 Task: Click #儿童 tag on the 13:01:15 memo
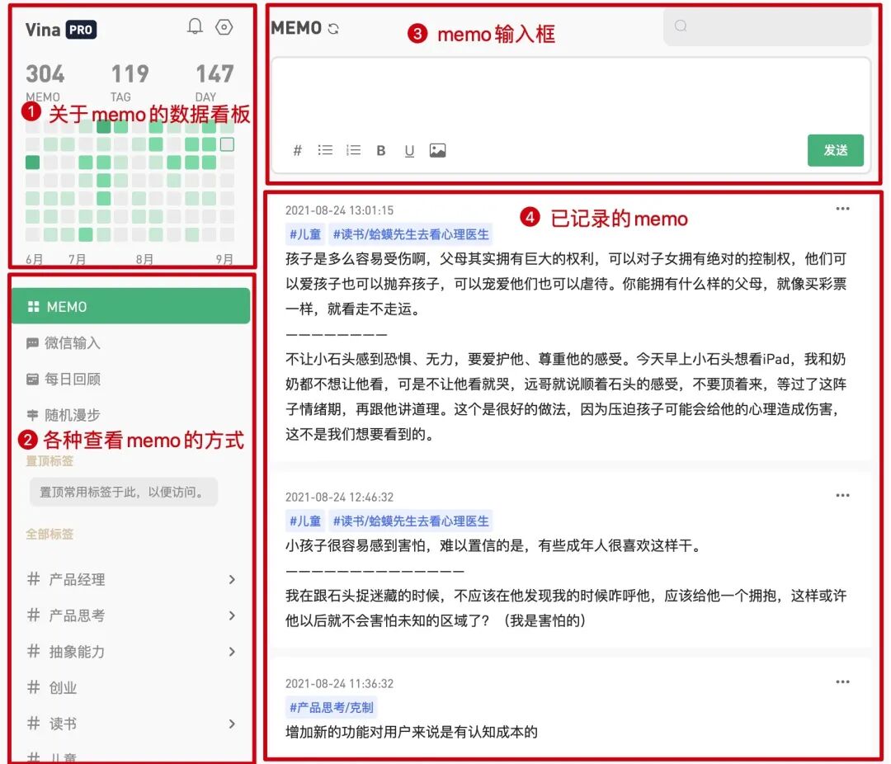tap(305, 234)
